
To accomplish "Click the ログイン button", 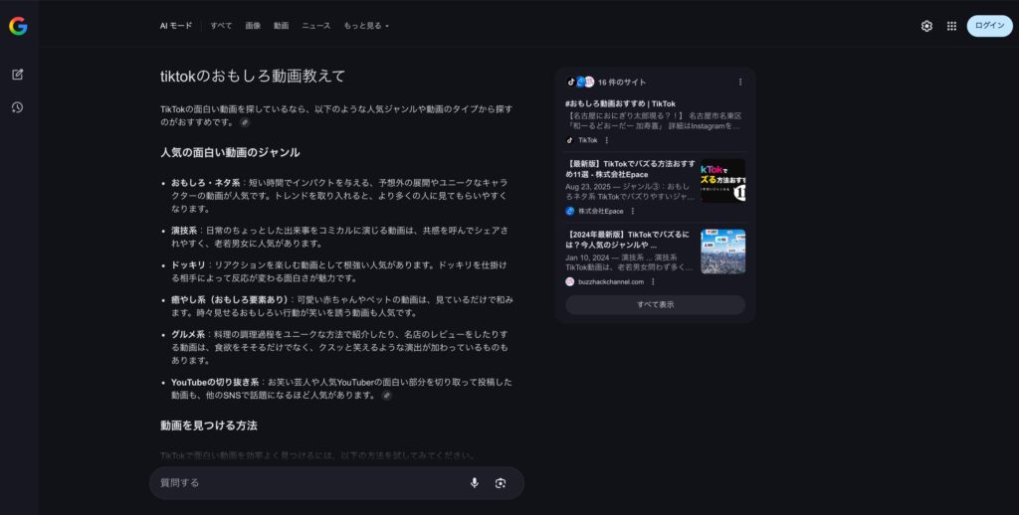I will [989, 26].
